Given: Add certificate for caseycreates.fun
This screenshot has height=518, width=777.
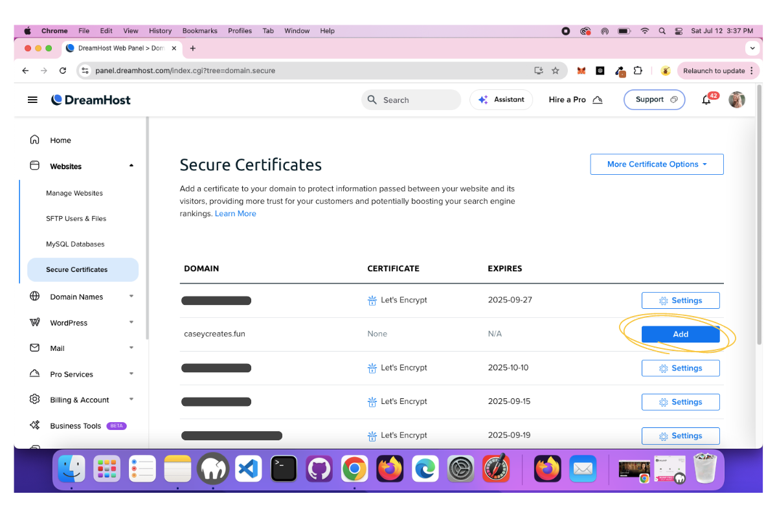Looking at the screenshot, I should coord(681,334).
